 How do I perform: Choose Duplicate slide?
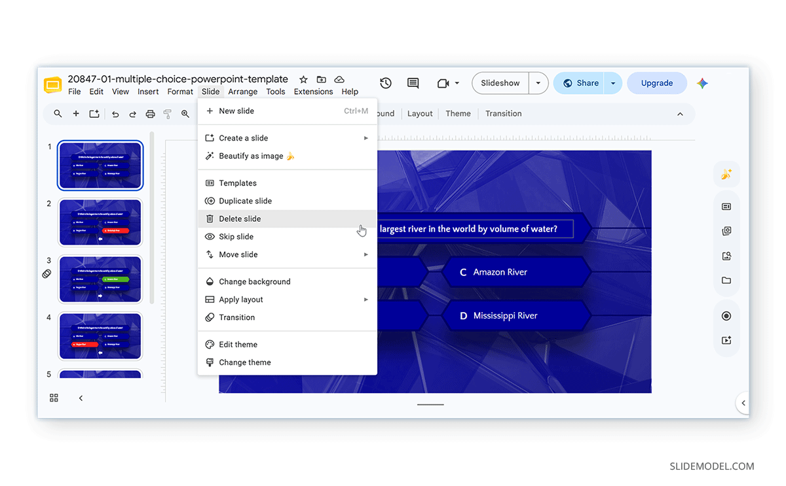(x=288, y=201)
